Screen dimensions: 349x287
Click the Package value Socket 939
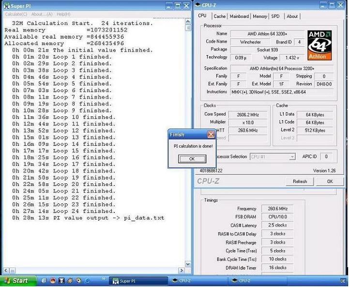point(267,50)
